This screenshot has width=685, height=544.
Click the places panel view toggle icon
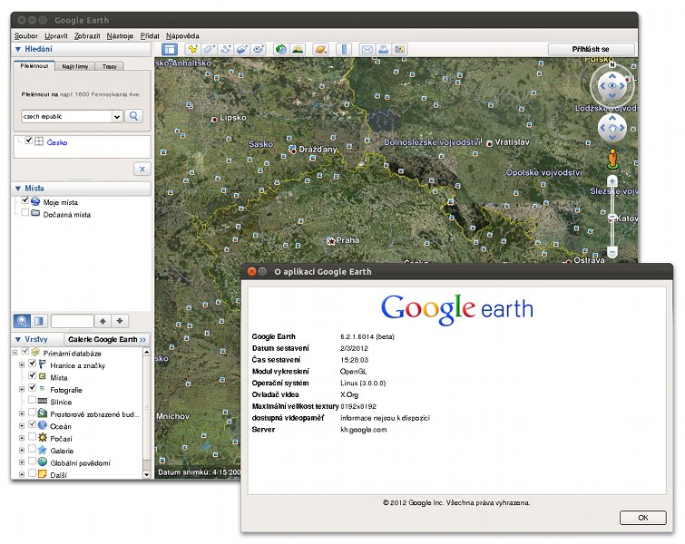click(x=39, y=321)
